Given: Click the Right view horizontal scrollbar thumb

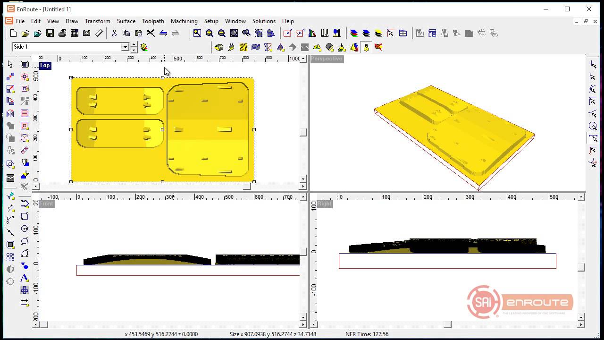Looking at the screenshot, I should [447, 324].
